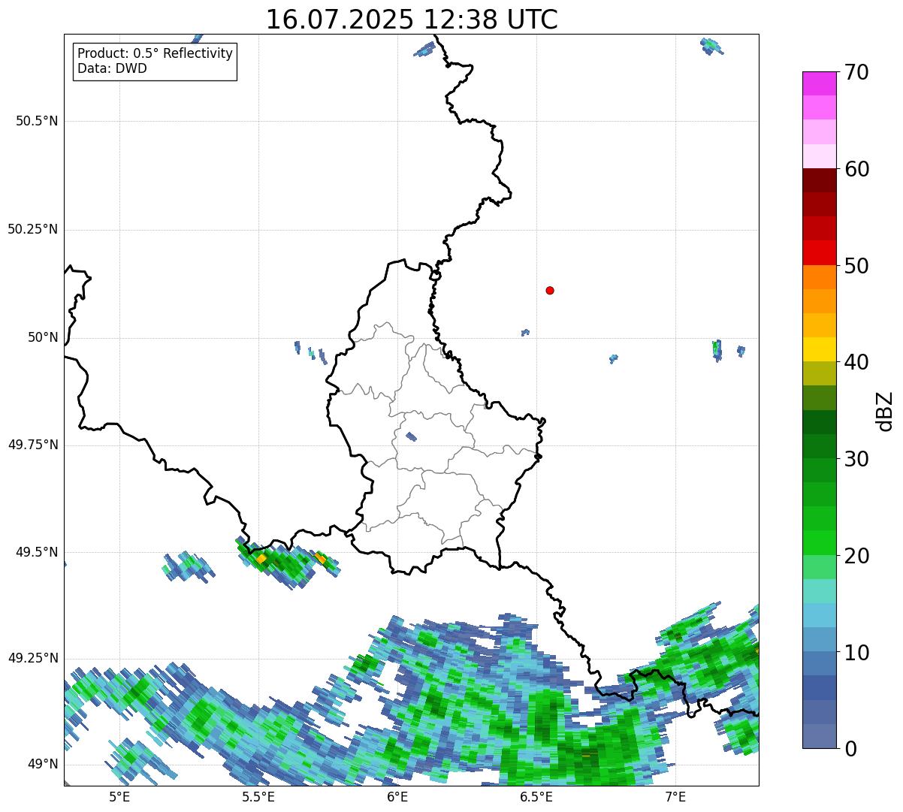
Task: Click the 5.5°E longitude label
Action: 258,797
